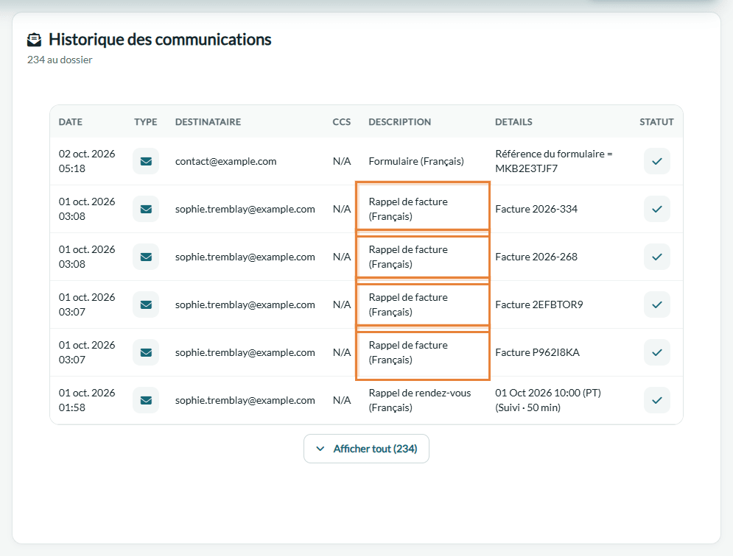Click email icon for the 01:58 appointment reminder
The width and height of the screenshot is (733, 556).
pos(146,400)
